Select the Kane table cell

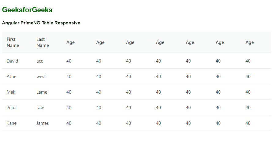coord(12,123)
